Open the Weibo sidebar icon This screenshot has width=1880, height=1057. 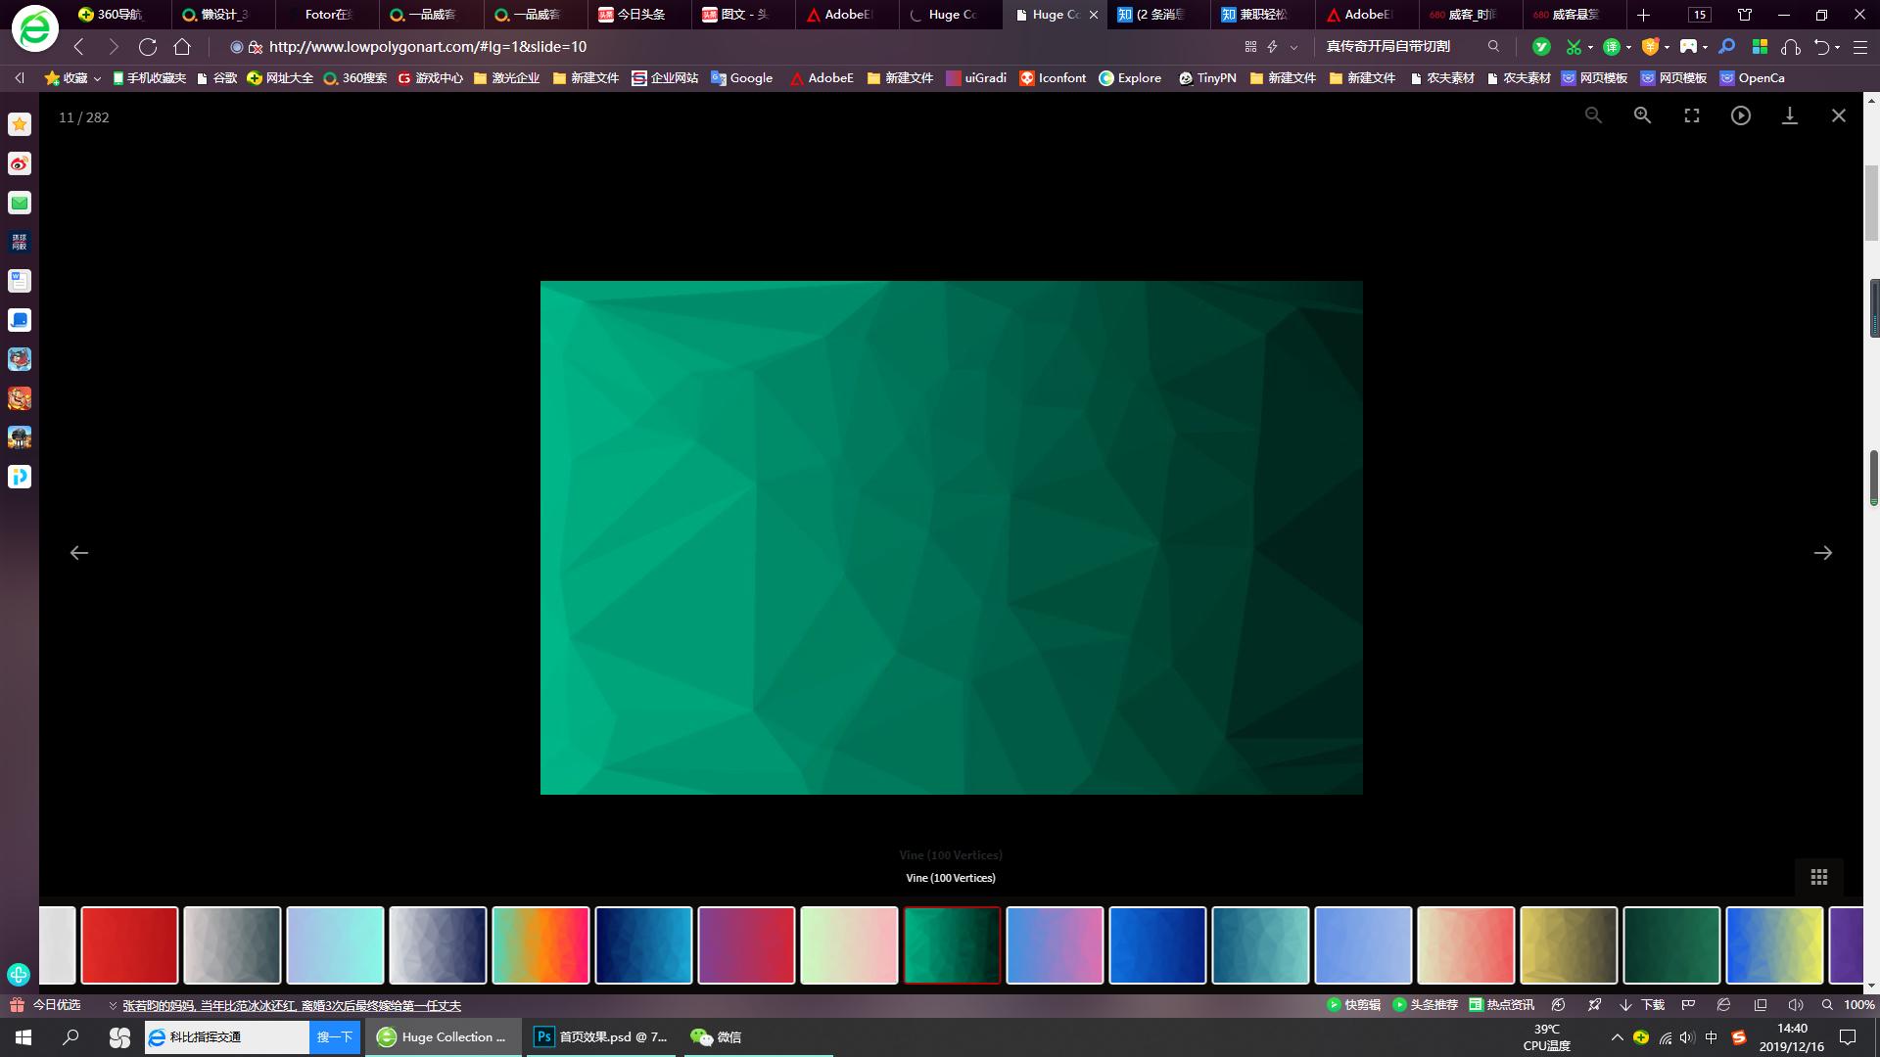click(x=20, y=163)
